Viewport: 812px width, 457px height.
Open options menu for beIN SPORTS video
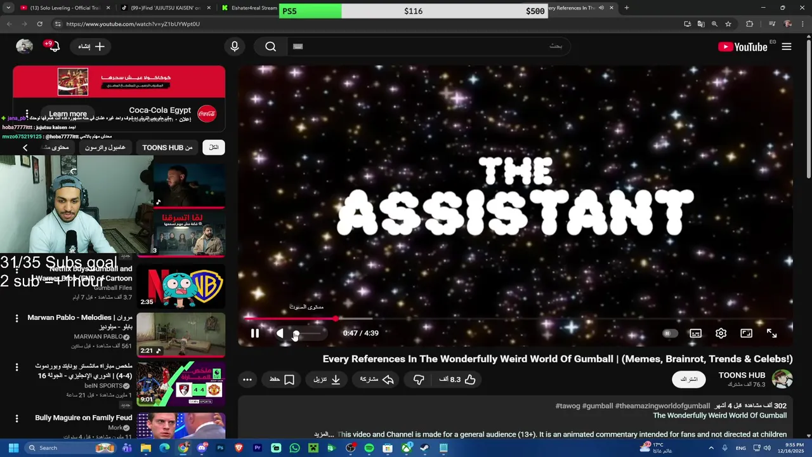[x=17, y=368]
